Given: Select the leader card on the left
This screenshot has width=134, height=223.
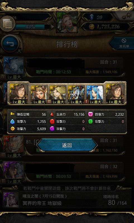Looking at the screenshot, I should coord(19,93).
